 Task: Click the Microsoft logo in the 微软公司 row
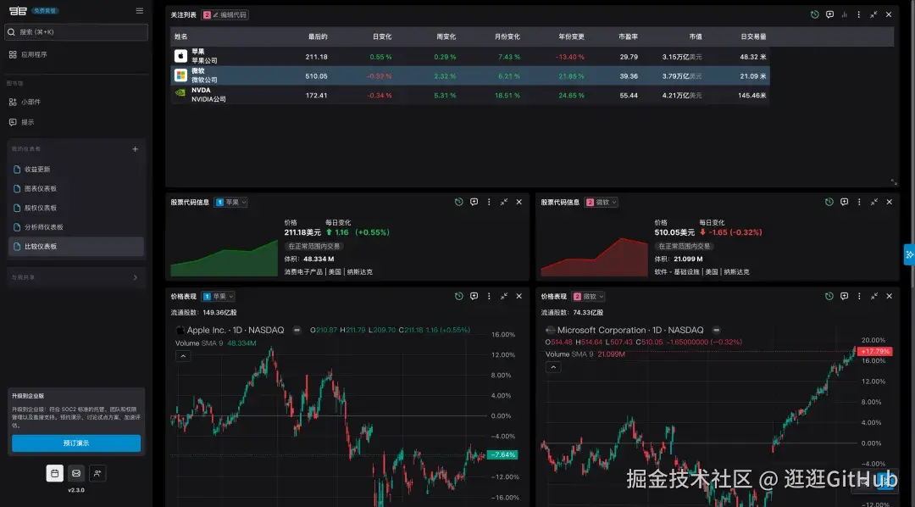click(181, 75)
